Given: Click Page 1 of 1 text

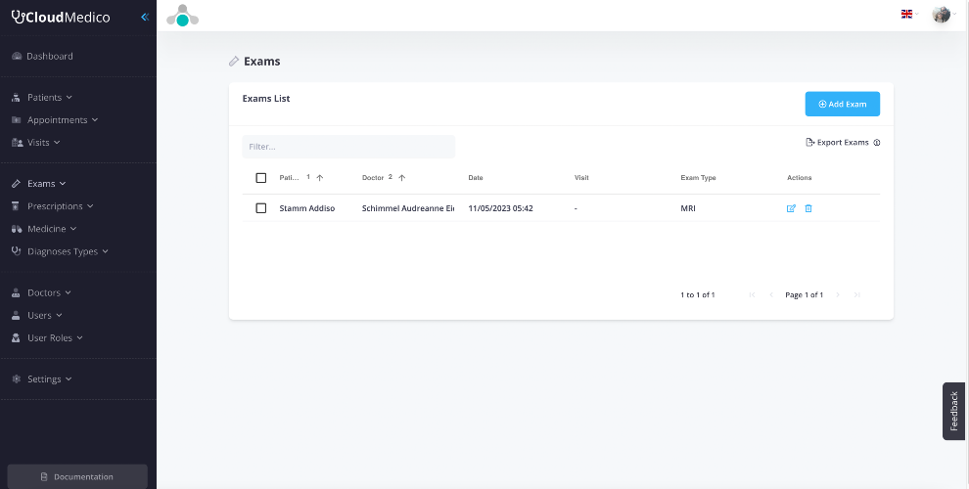Looking at the screenshot, I should 804,295.
